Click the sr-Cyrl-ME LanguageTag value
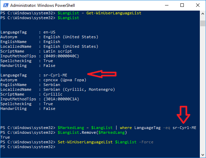 tap(55, 75)
